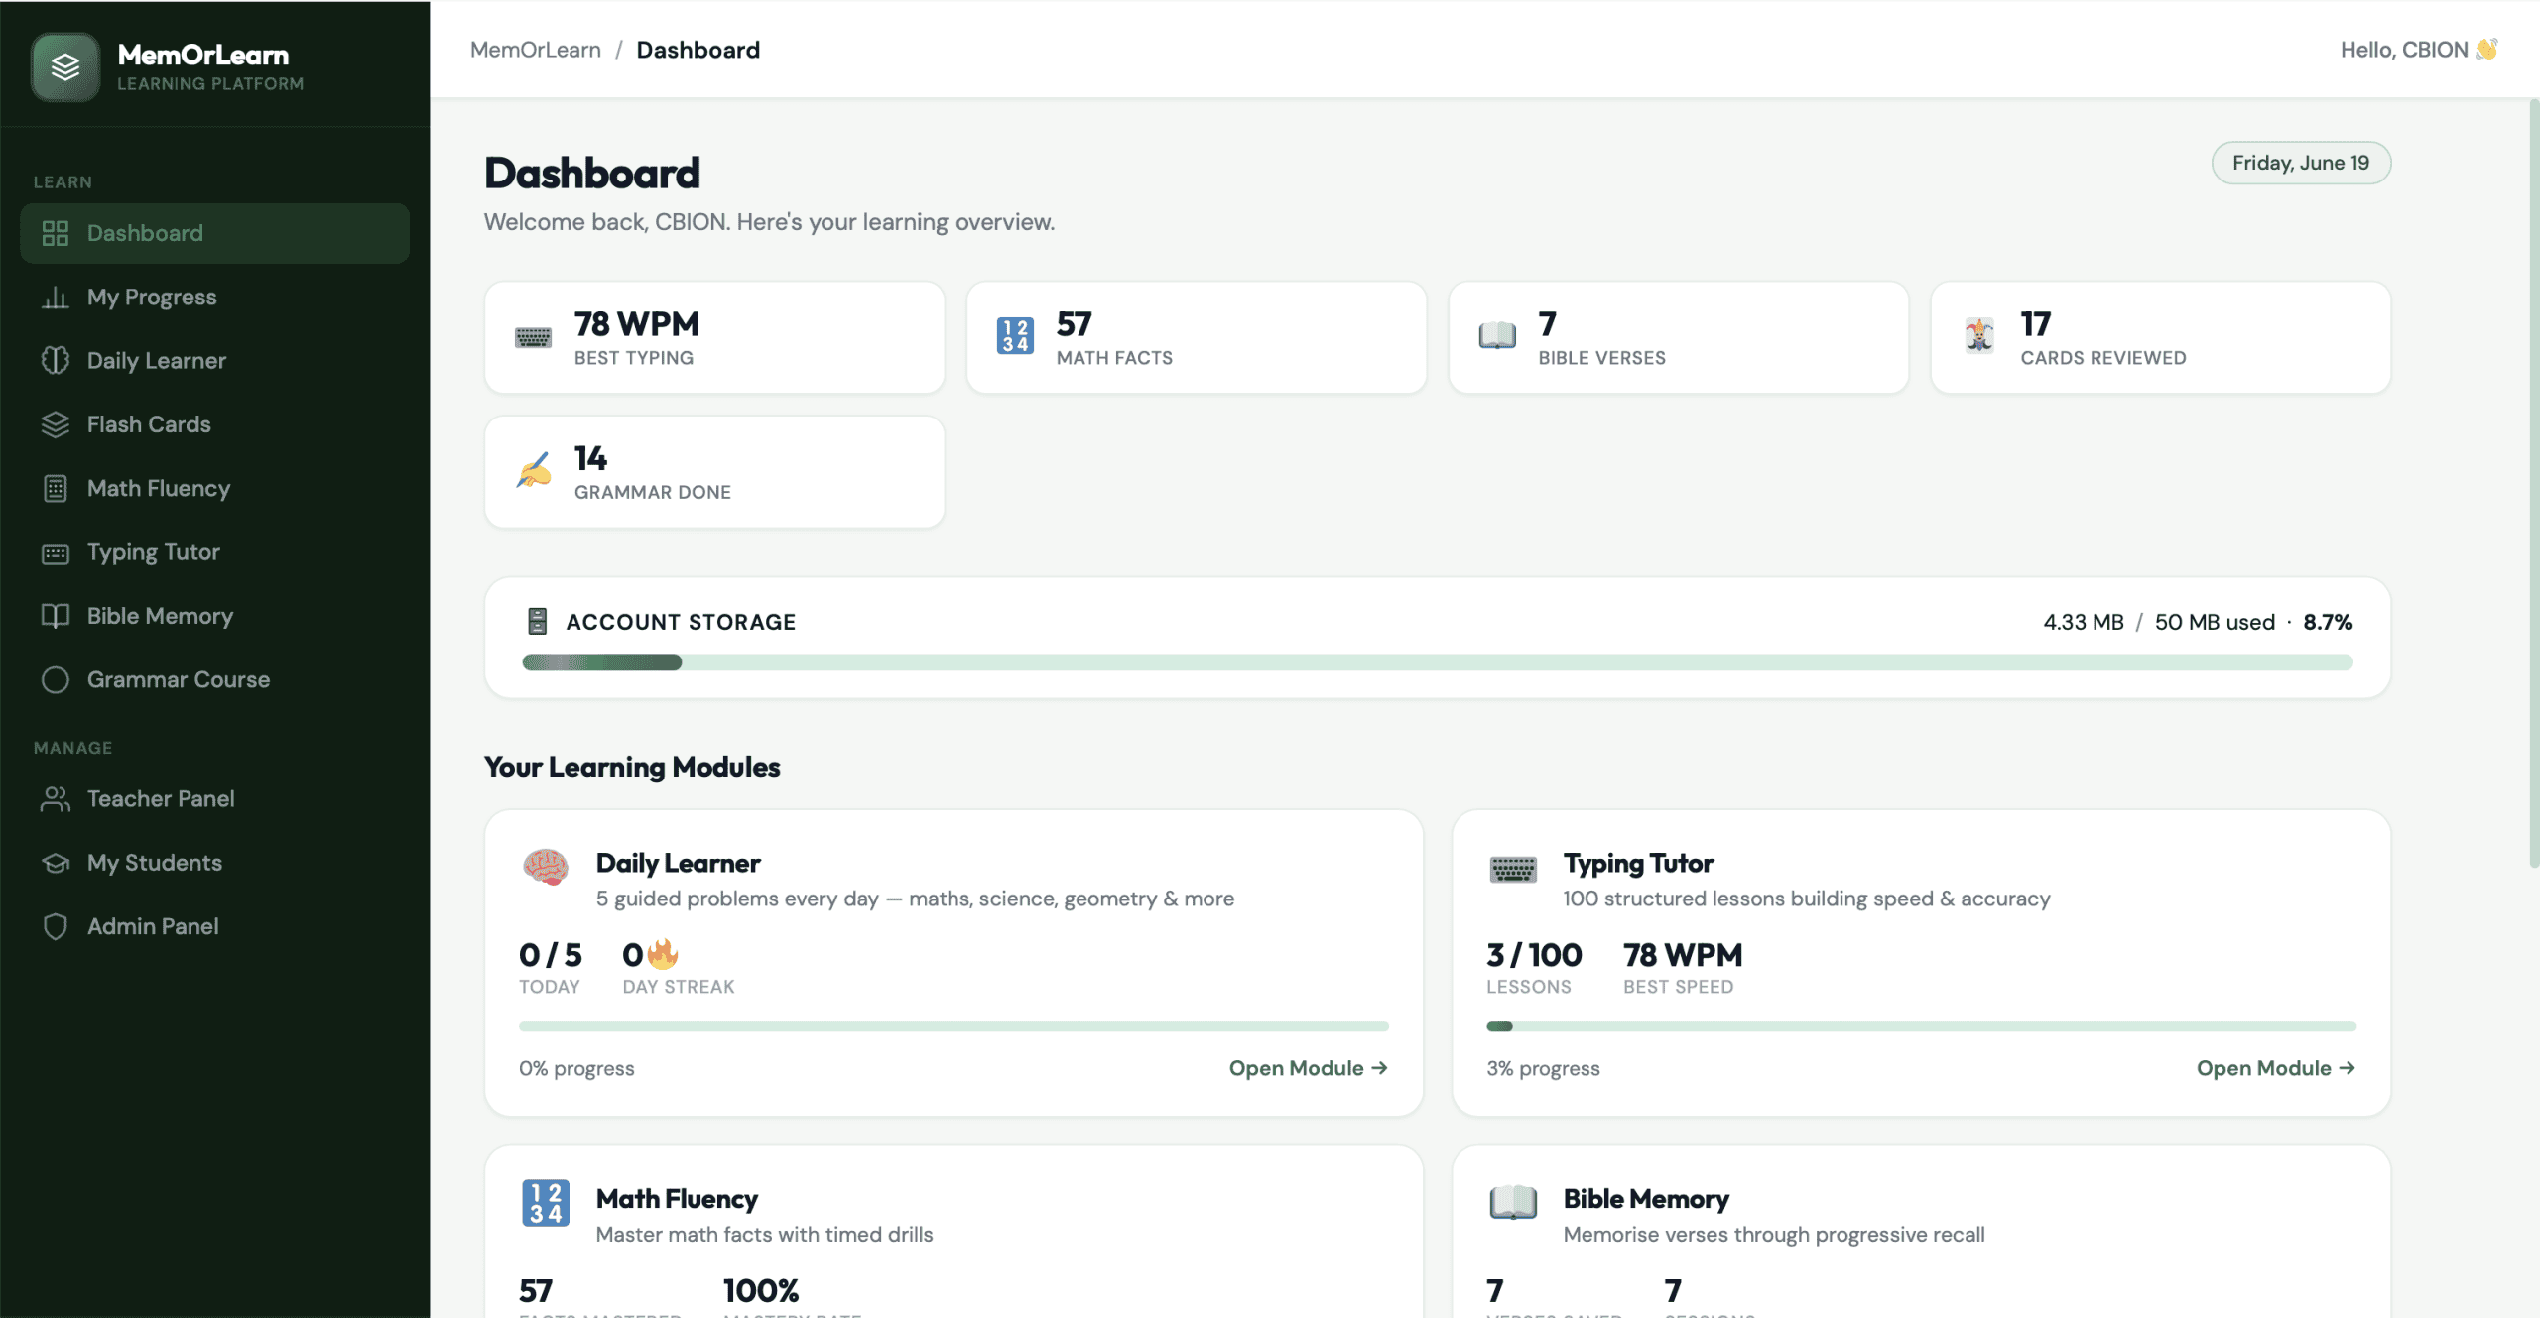Viewport: 2540px width, 1318px height.
Task: Click MemOrLearn breadcrumb link
Action: click(536, 50)
